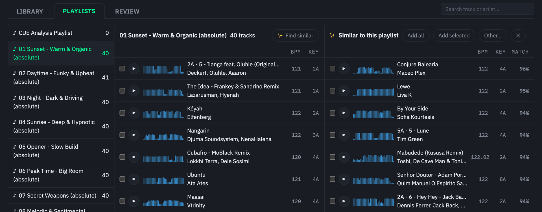Open 05 Opener - Slow Build playlist
Screen dimensions: 542x212
point(61,151)
